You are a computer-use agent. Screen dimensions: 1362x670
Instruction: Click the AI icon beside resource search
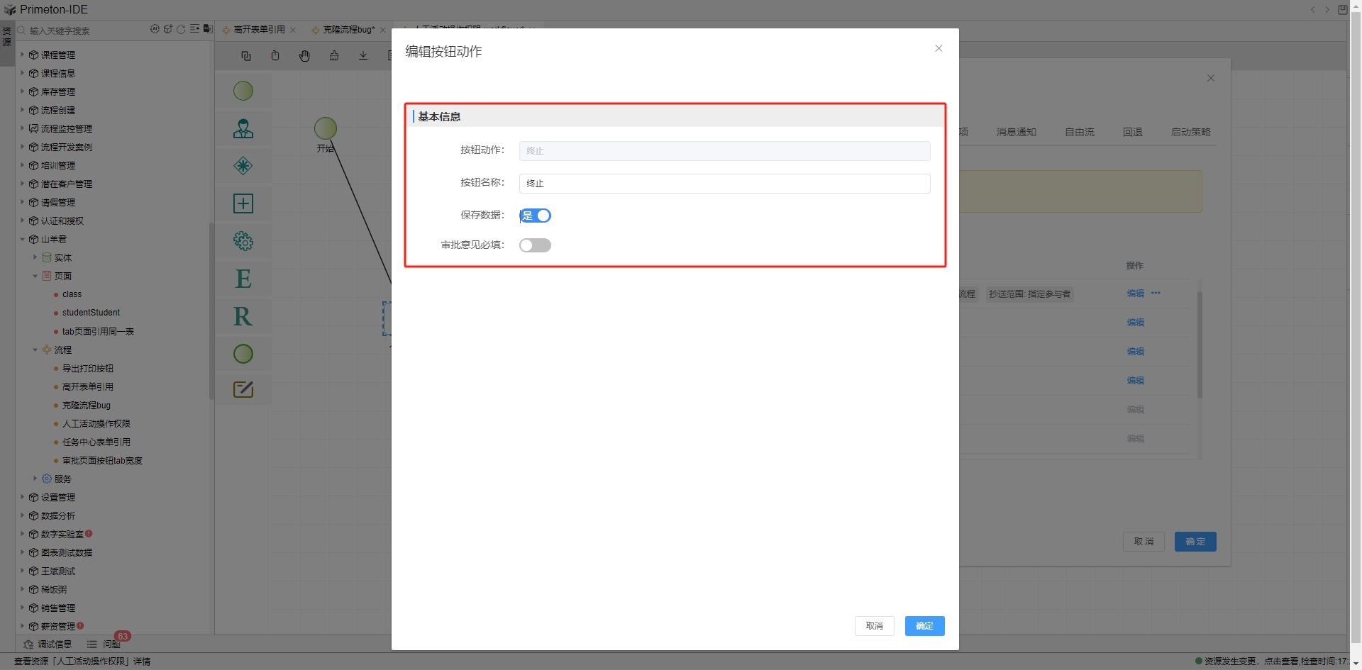click(155, 30)
